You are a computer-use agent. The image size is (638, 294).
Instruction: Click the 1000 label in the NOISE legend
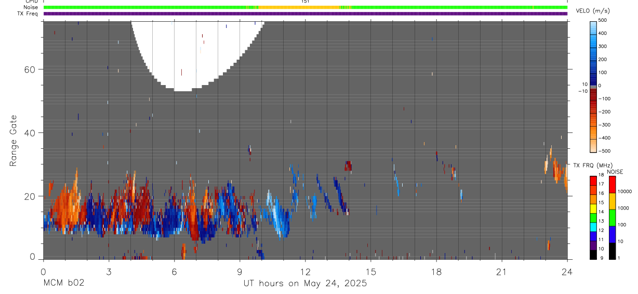623,208
